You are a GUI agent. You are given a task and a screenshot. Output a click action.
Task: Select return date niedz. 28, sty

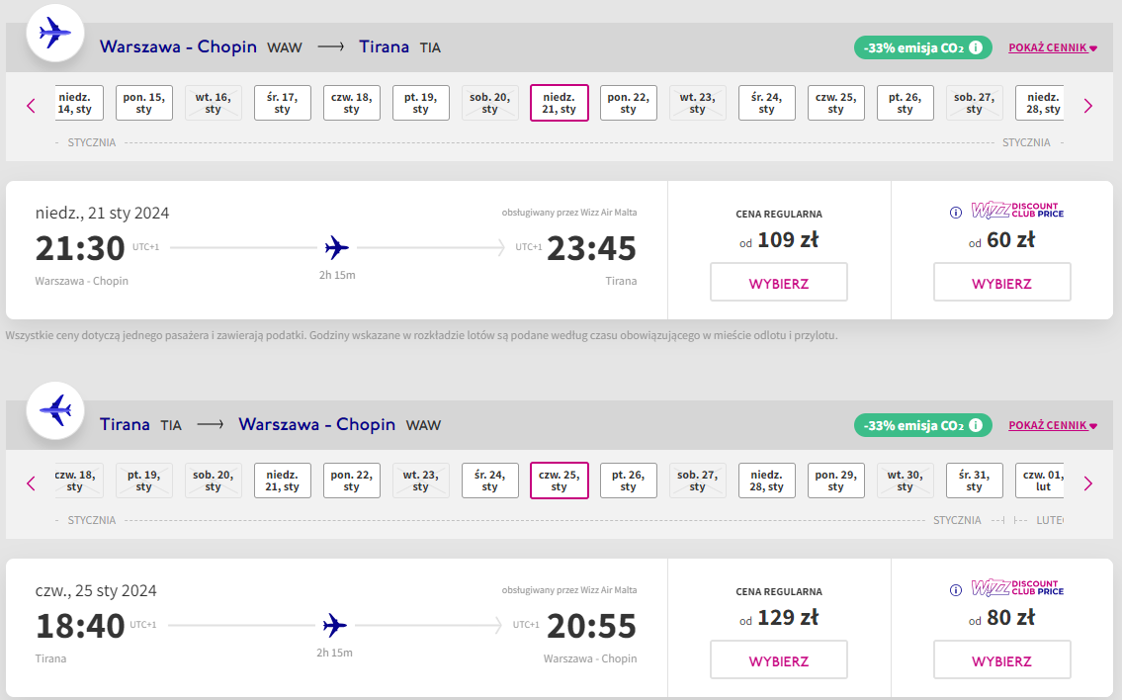point(766,481)
